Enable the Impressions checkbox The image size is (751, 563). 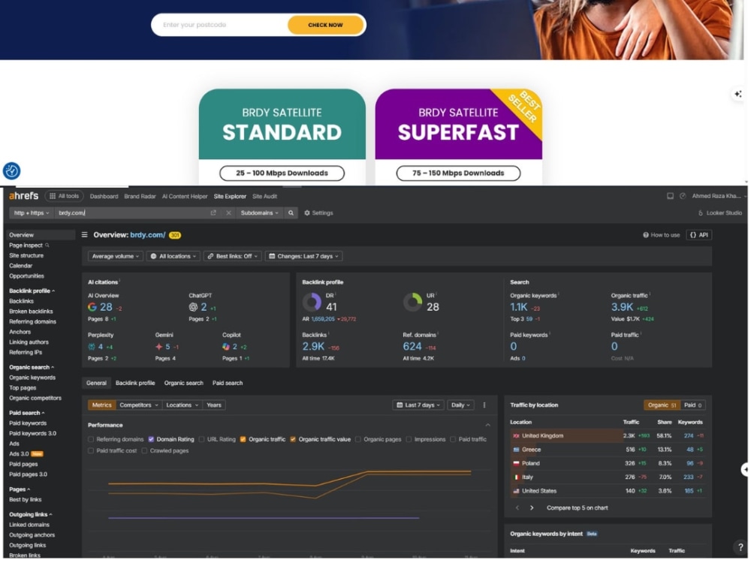(x=409, y=439)
